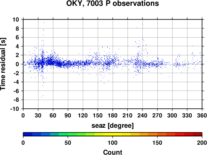The width and height of the screenshot is (207, 155).
Task: Click the colorbar tick label 100
Action: click(x=113, y=143)
